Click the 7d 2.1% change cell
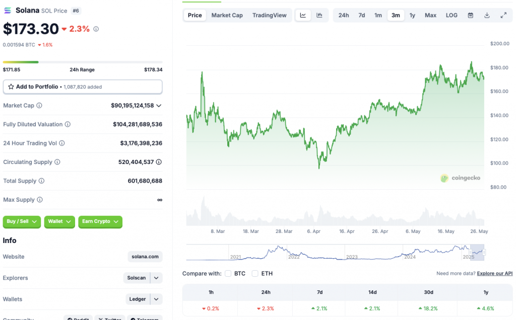This screenshot has height=320, width=516. point(319,308)
